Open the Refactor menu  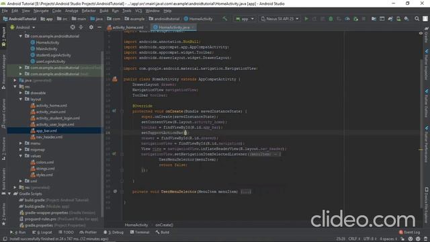[89, 11]
